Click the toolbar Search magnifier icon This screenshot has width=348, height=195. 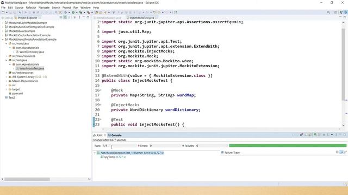tap(328, 12)
